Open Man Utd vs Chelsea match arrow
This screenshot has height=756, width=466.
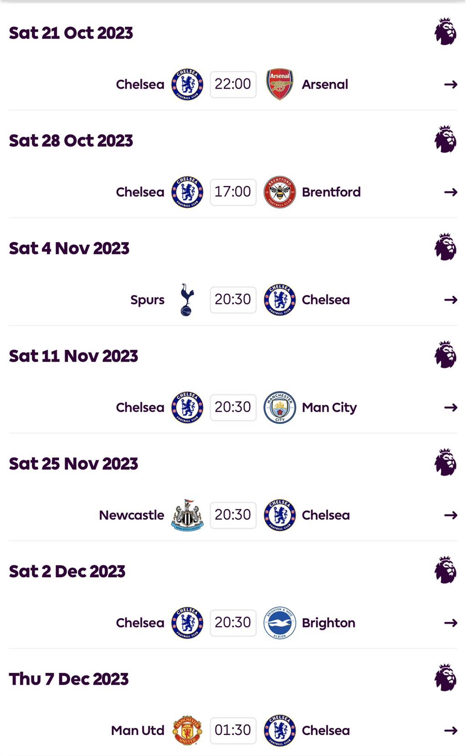tap(451, 731)
